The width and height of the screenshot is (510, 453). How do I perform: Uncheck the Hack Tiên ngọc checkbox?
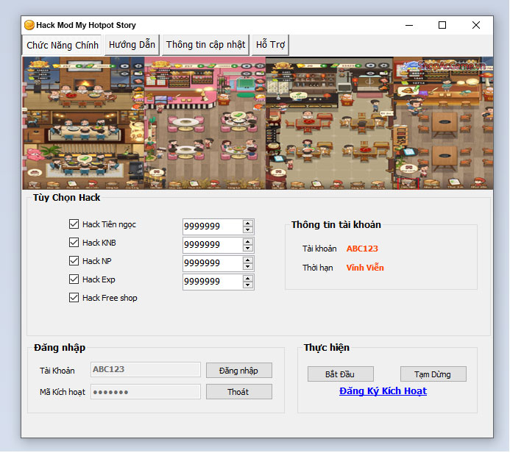click(74, 224)
